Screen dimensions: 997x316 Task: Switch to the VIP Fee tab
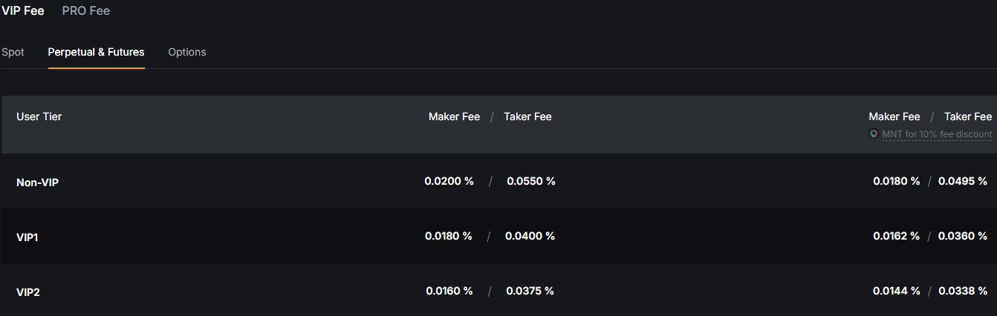(23, 11)
